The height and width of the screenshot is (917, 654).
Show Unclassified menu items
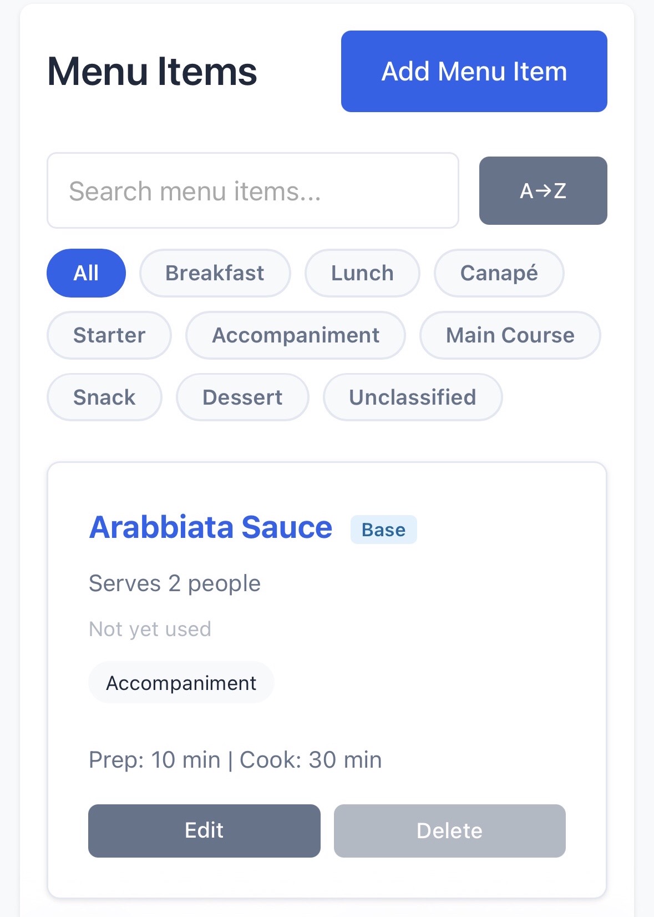(x=412, y=397)
